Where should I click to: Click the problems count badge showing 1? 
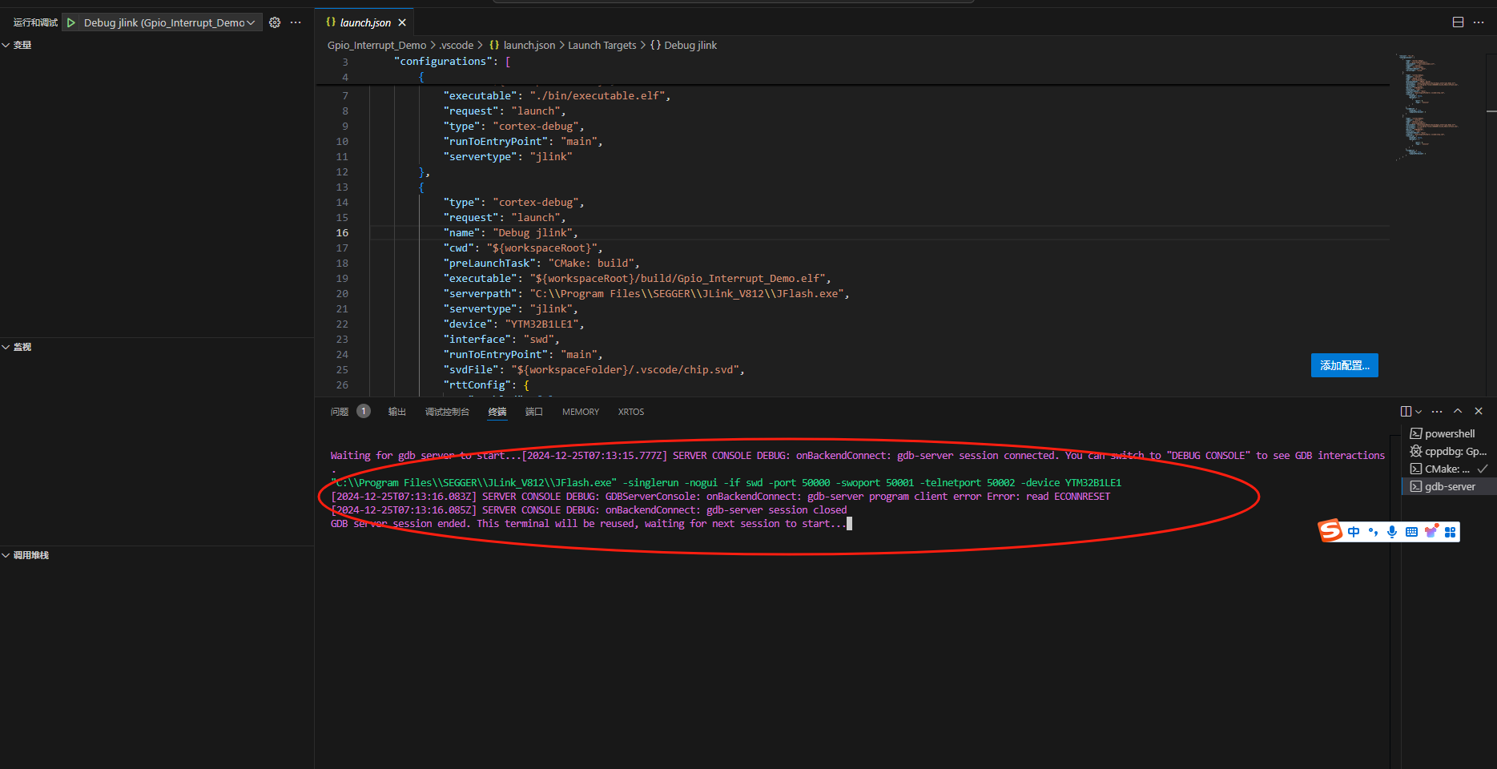tap(364, 411)
